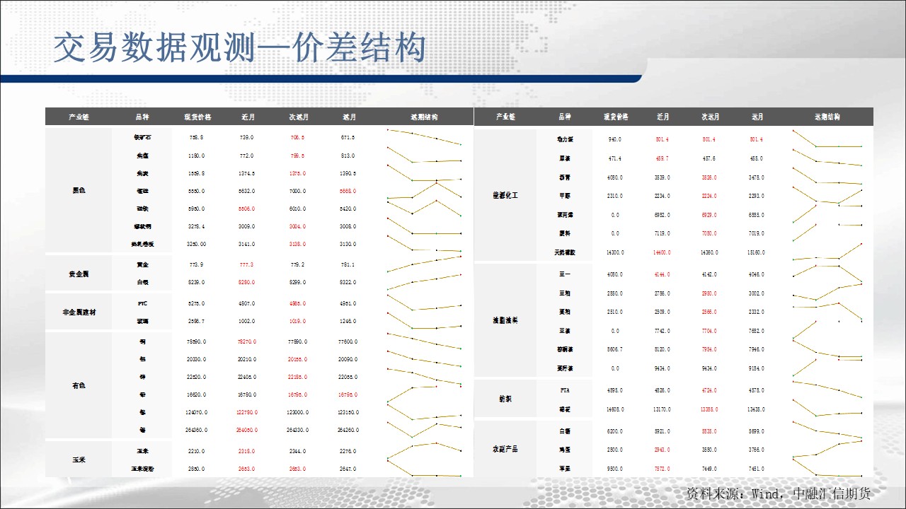This screenshot has width=906, height=509.
Task: Select the 264360.0 spot price cell
Action: pos(196,430)
